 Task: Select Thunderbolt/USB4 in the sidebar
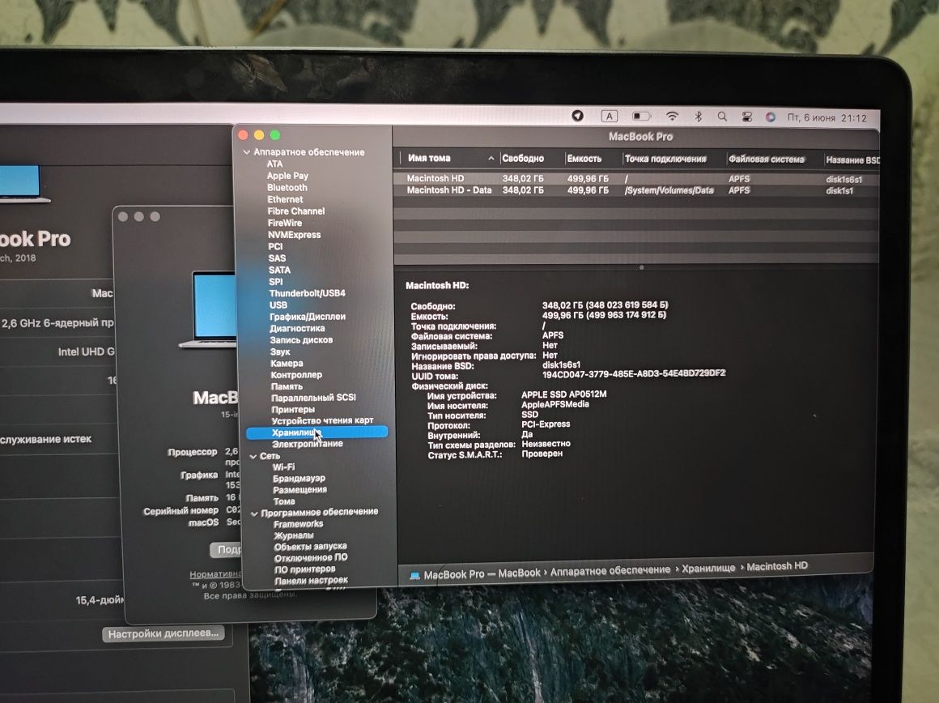pyautogui.click(x=308, y=293)
